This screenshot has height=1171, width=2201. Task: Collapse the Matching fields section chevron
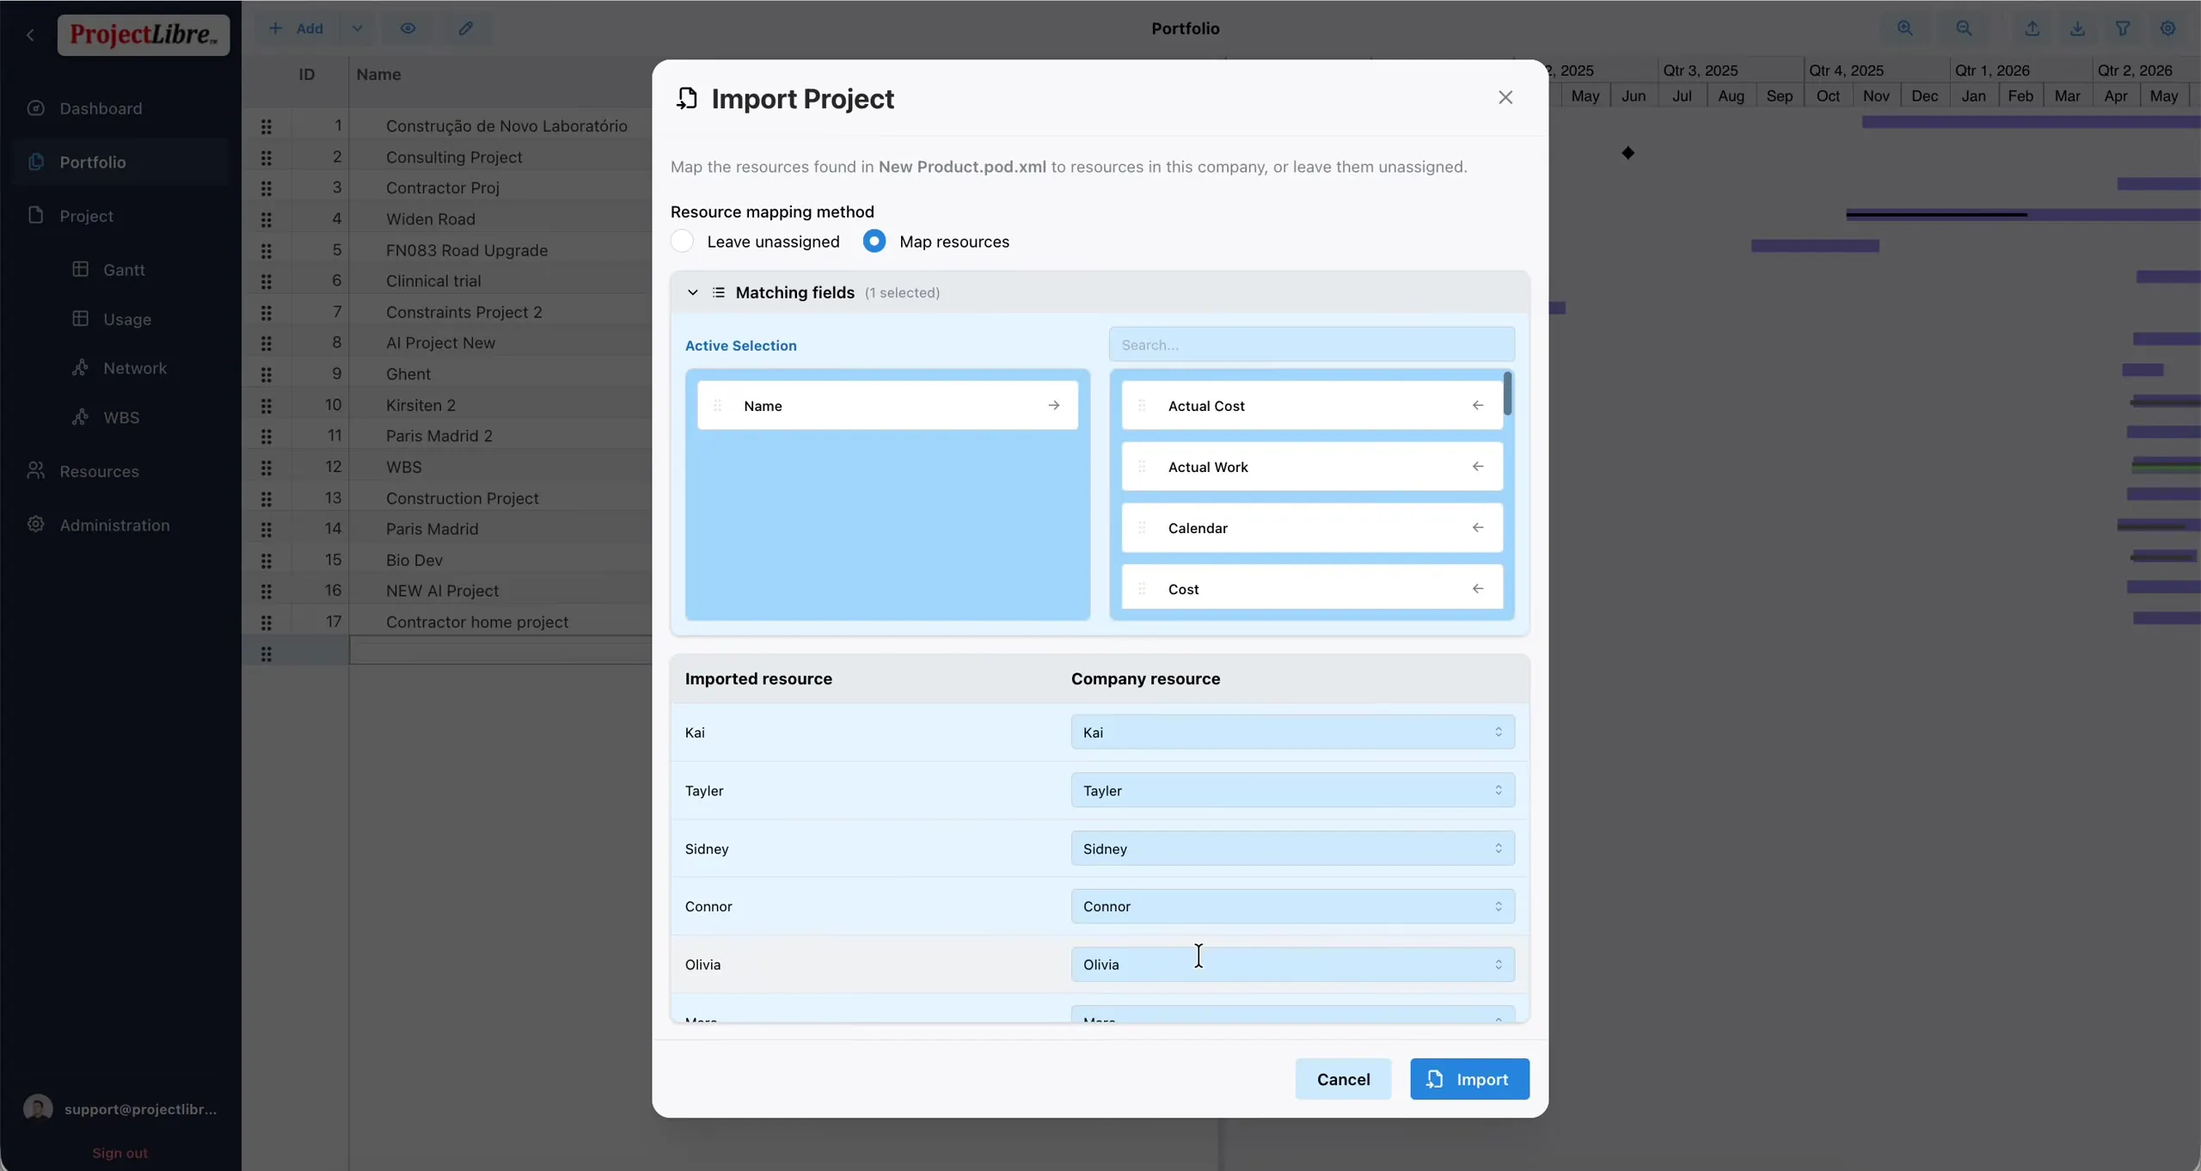pyautogui.click(x=692, y=292)
